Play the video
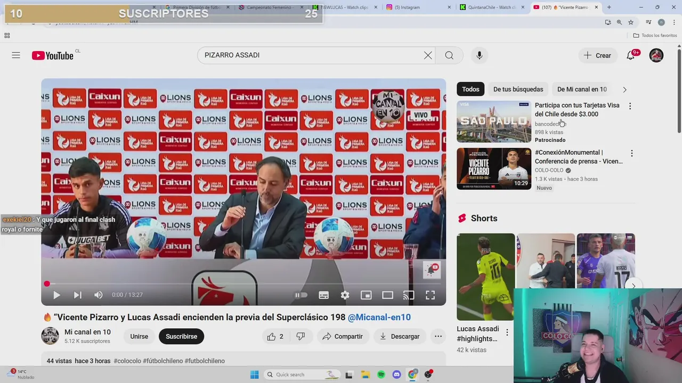 point(56,295)
